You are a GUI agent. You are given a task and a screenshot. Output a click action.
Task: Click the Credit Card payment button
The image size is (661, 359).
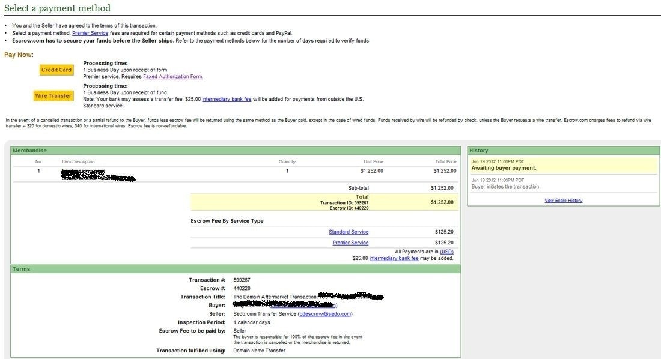pos(56,70)
